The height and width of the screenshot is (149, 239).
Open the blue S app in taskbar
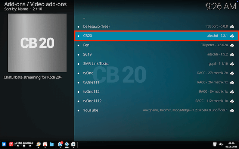[x=4, y=144]
